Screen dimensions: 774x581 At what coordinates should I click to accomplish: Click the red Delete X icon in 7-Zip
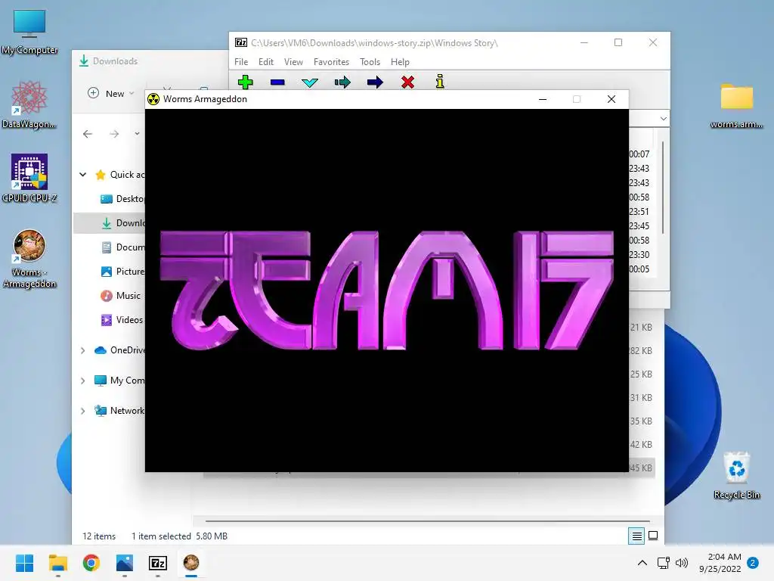tap(407, 82)
